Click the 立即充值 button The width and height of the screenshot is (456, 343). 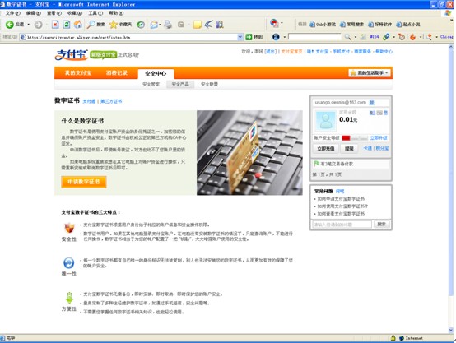(326, 149)
